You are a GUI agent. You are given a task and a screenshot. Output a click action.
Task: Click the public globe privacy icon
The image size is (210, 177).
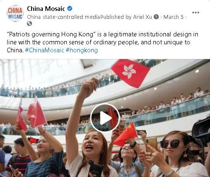tap(29, 23)
